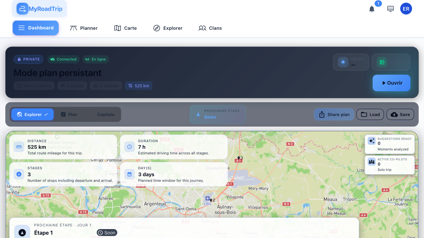Viewport: 424px width, 238px height.
Task: Click the Save cloud button
Action: coord(400,114)
